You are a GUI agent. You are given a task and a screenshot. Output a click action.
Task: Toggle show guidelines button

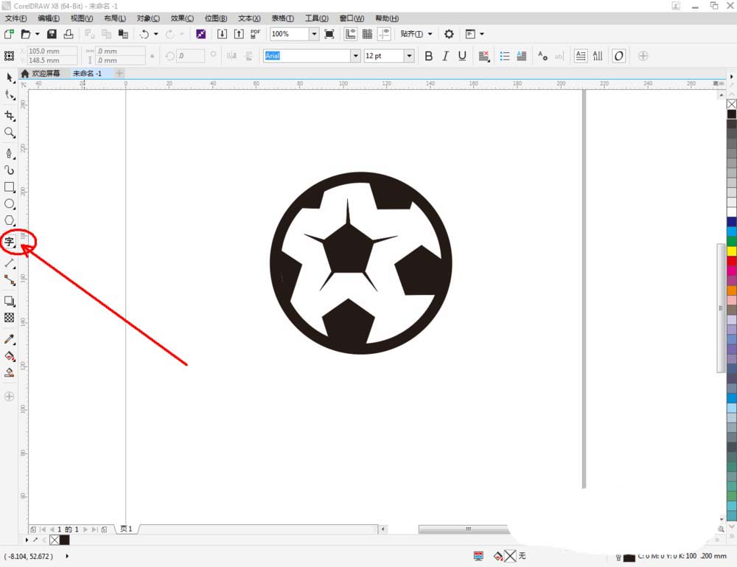coord(384,34)
